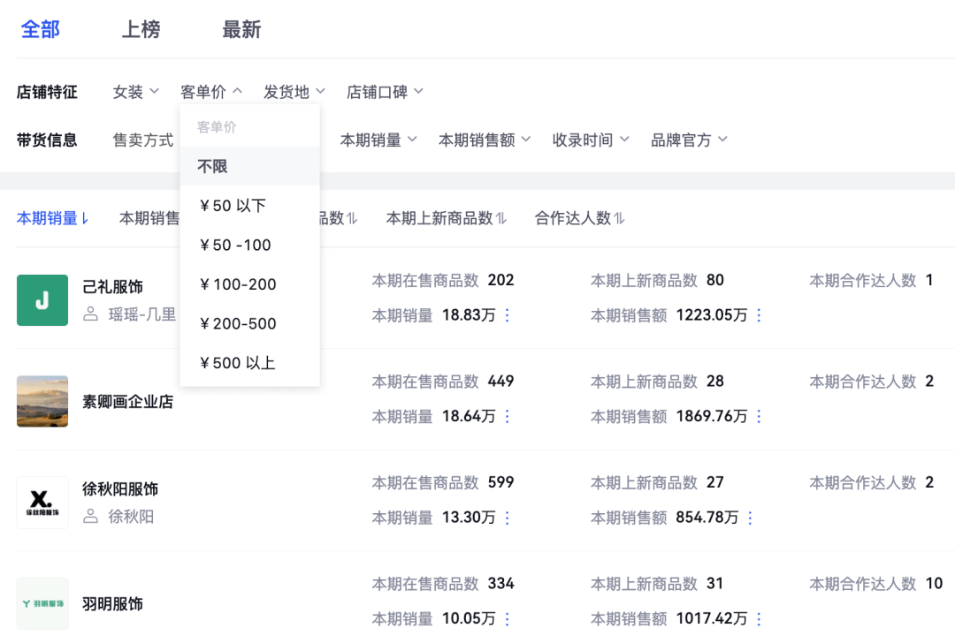This screenshot has width=955, height=643.
Task: Switch to the 最新 tab
Action: (241, 29)
